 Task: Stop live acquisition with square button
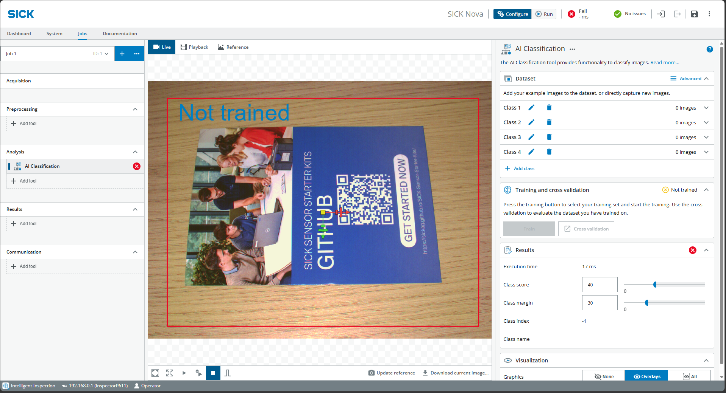[213, 373]
